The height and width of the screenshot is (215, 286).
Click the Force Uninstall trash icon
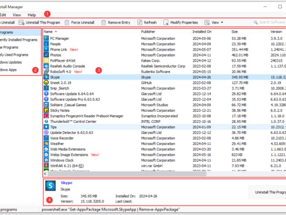(x=67, y=23)
